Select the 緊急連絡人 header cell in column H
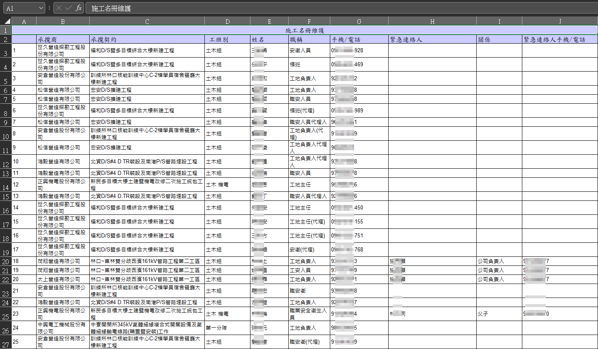The image size is (598, 349). [433, 40]
